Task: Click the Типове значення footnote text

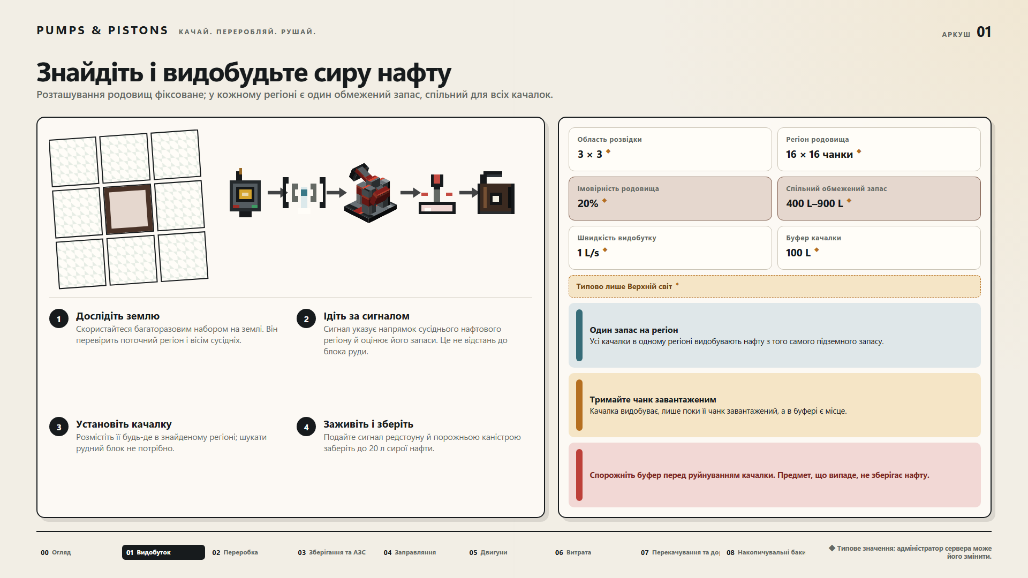Action: [910, 552]
